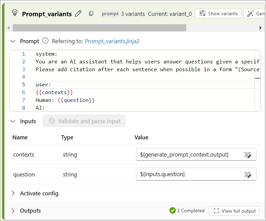Click the Show variants button
Viewport: 266px width, 221px height.
pyautogui.click(x=218, y=13)
